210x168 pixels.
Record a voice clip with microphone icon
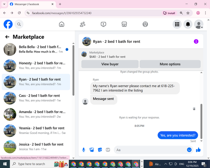84,150
